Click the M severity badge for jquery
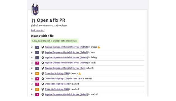The image size is (176, 101). 37,74
